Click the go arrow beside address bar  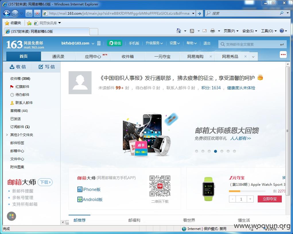point(199,13)
